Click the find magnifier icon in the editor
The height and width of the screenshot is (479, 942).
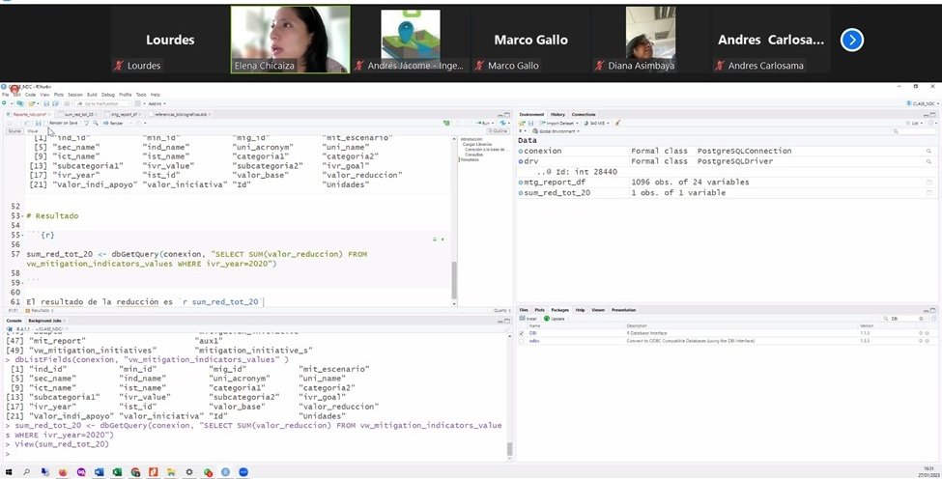(x=96, y=123)
